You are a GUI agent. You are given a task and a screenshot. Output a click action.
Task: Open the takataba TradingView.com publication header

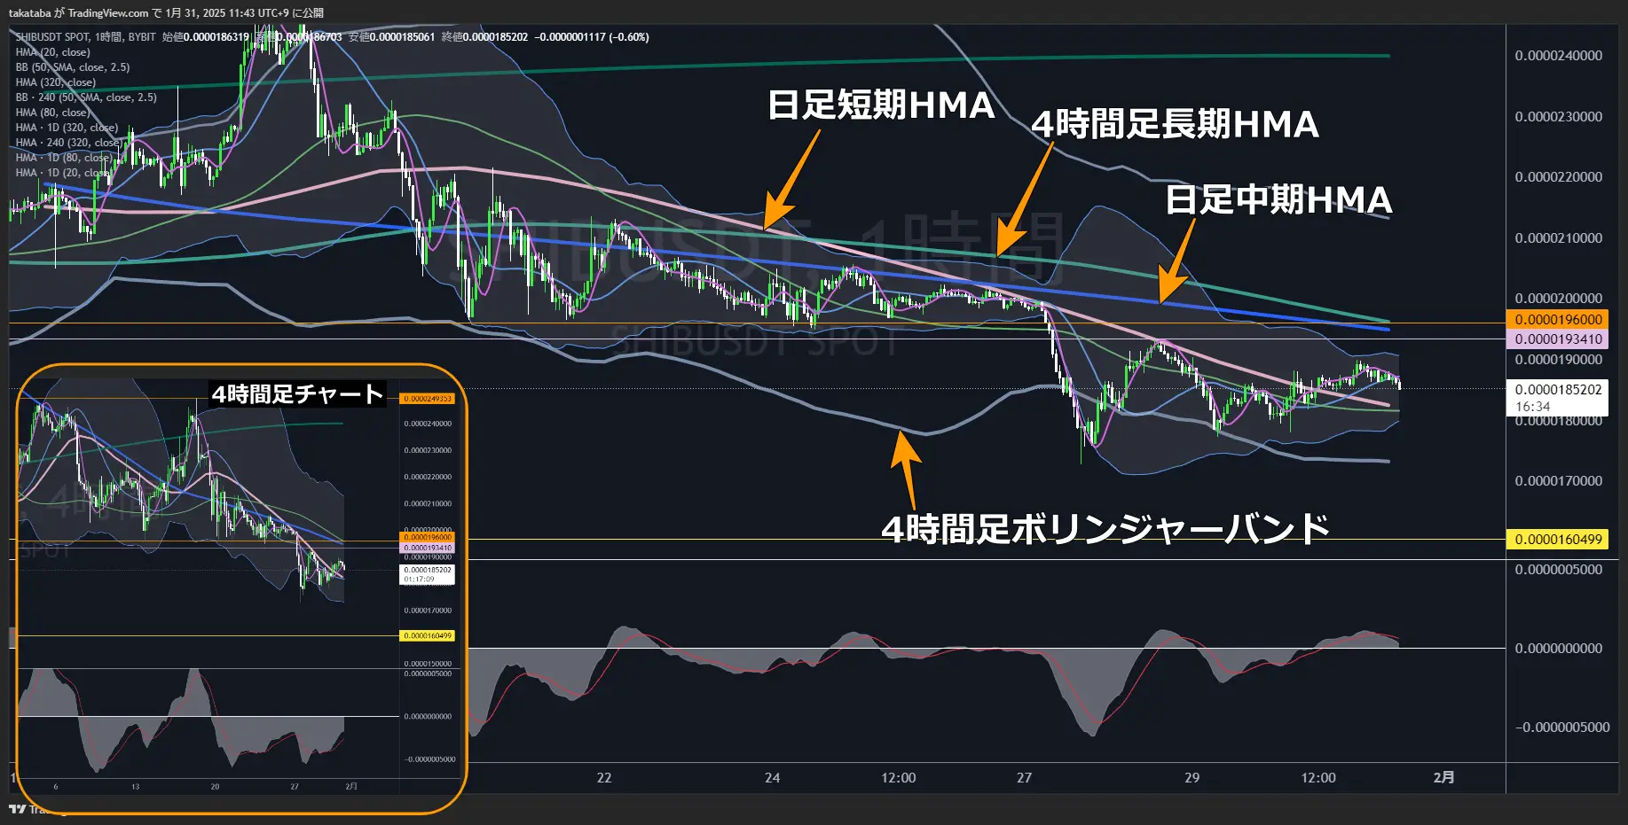click(166, 12)
